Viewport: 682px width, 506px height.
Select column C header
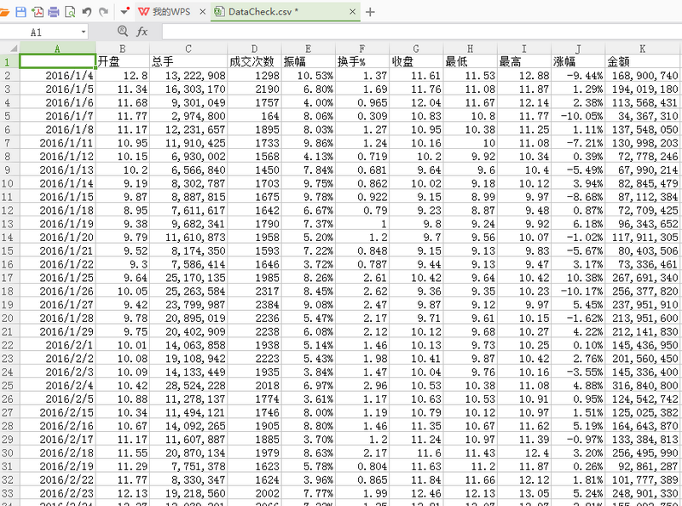pos(188,49)
